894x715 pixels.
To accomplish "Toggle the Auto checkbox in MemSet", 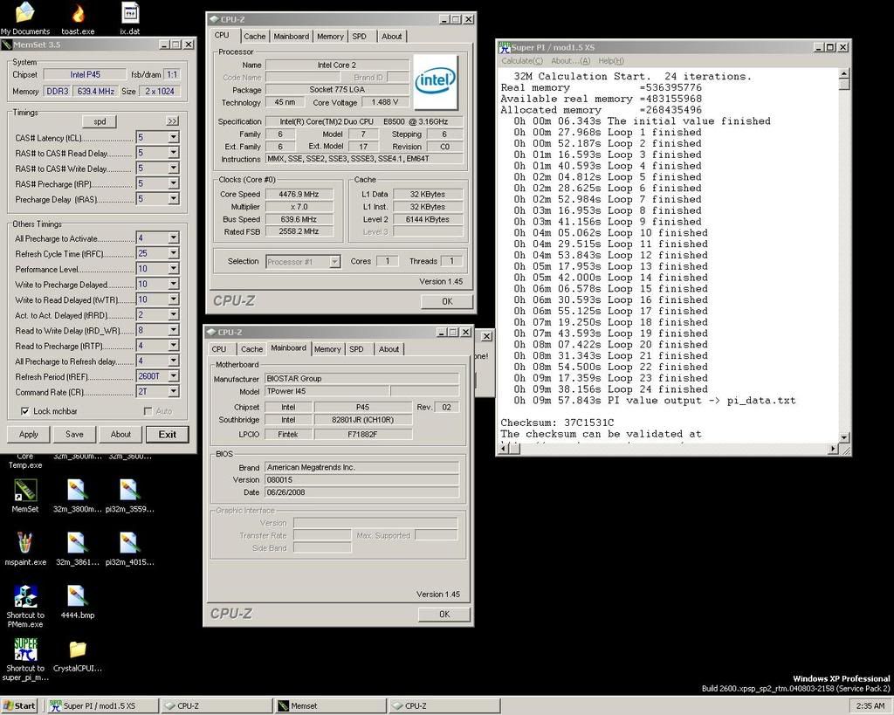I will (148, 411).
